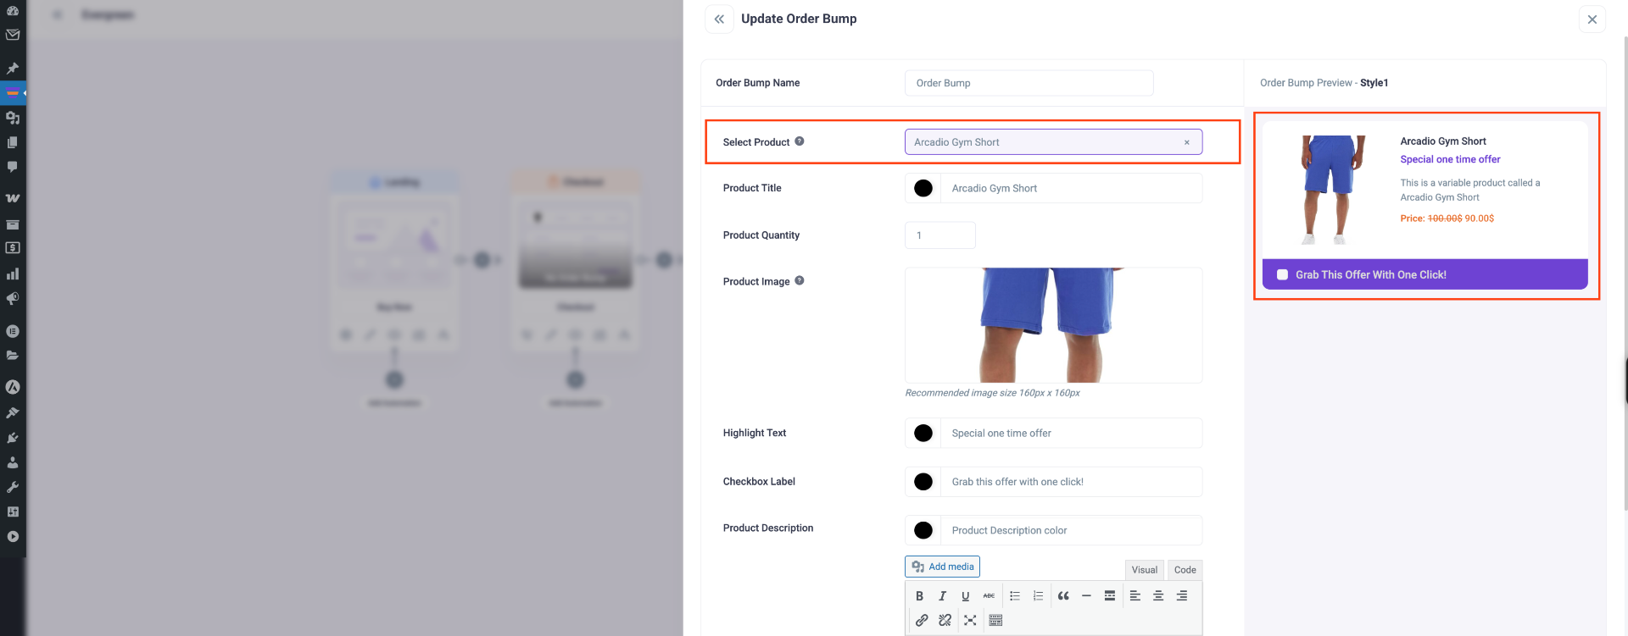
Task: Click the insert link icon
Action: click(922, 621)
